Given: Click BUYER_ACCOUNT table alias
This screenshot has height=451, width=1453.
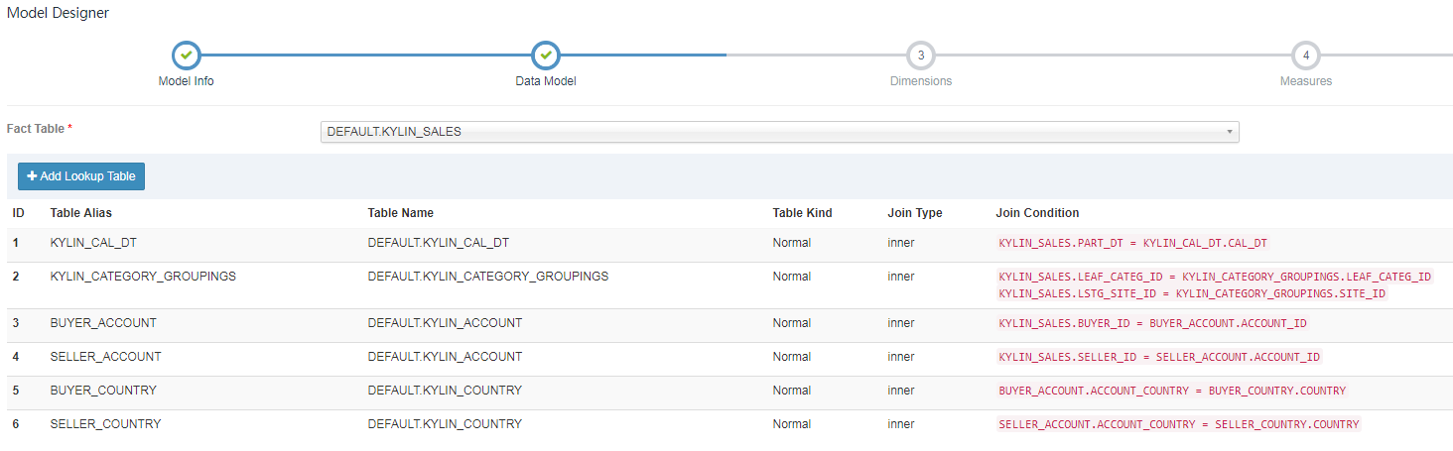Looking at the screenshot, I should (103, 323).
